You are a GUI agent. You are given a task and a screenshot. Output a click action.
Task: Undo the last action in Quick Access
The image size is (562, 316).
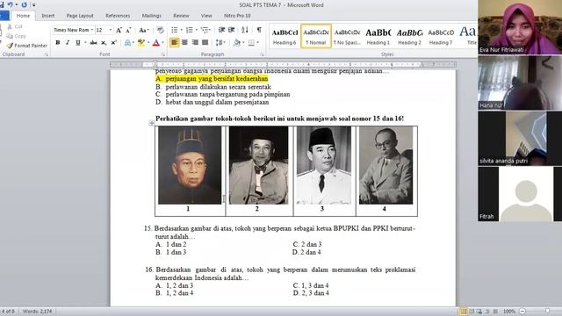pos(10,4)
